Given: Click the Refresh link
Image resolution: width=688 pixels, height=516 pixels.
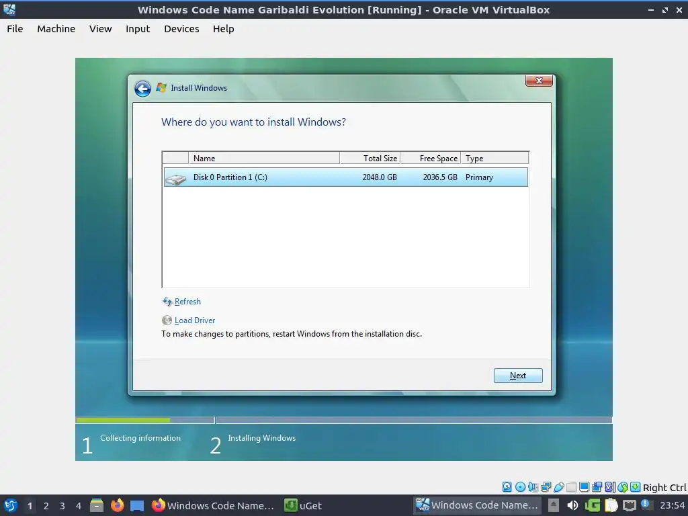Looking at the screenshot, I should (187, 302).
